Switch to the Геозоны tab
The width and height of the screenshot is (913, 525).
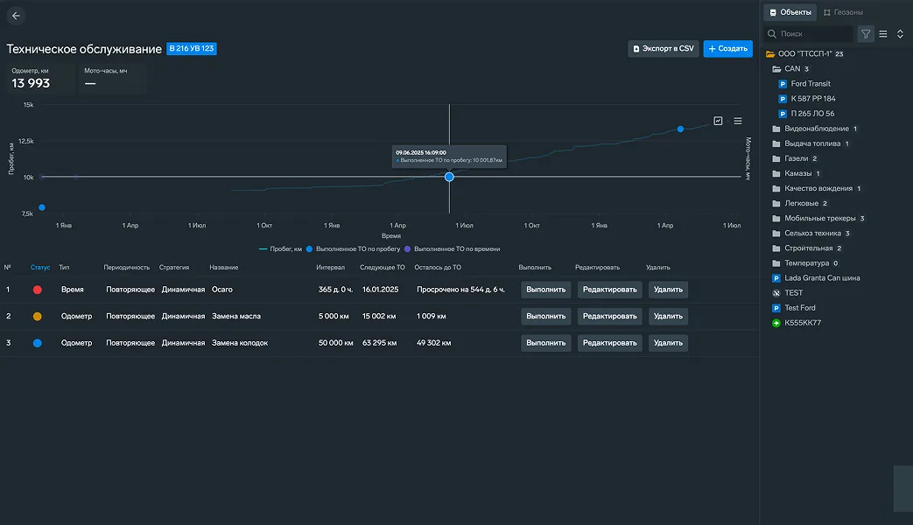(x=843, y=12)
